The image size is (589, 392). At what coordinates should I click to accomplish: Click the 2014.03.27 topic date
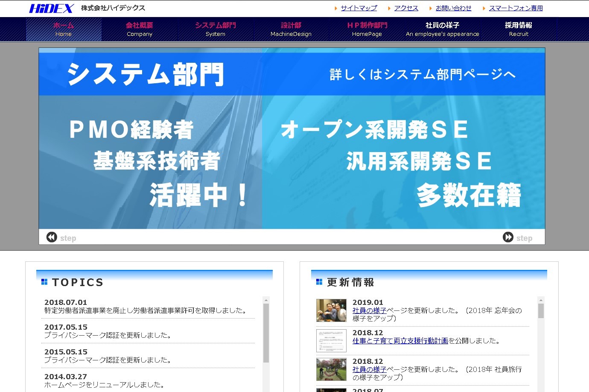[x=66, y=377]
